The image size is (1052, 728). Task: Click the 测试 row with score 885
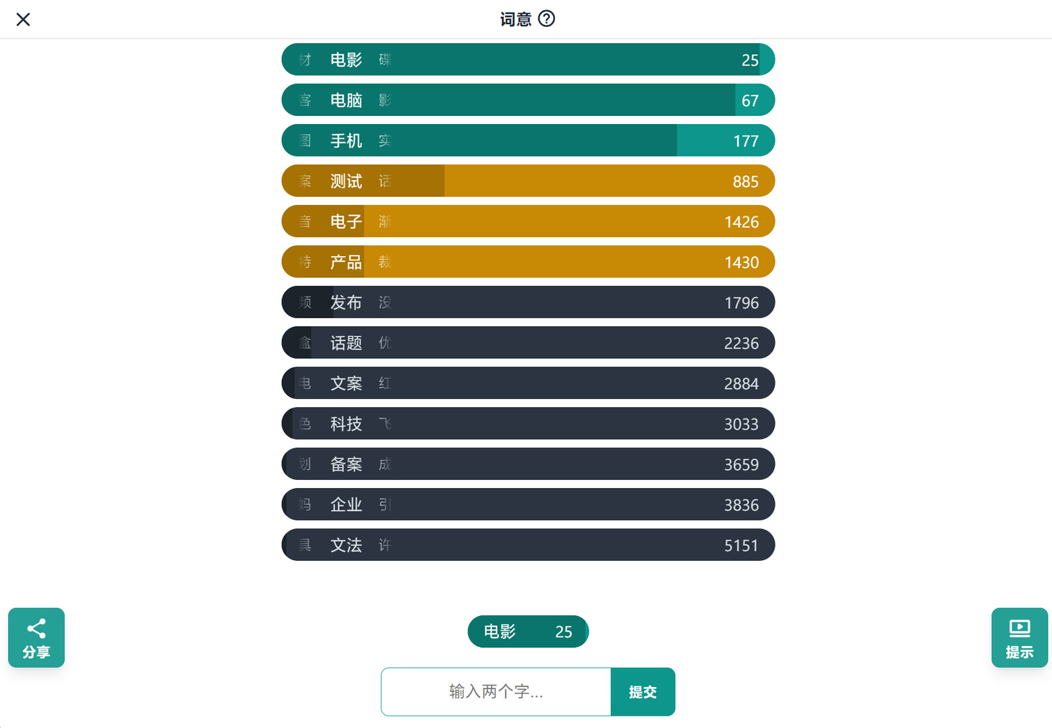pyautogui.click(x=528, y=181)
